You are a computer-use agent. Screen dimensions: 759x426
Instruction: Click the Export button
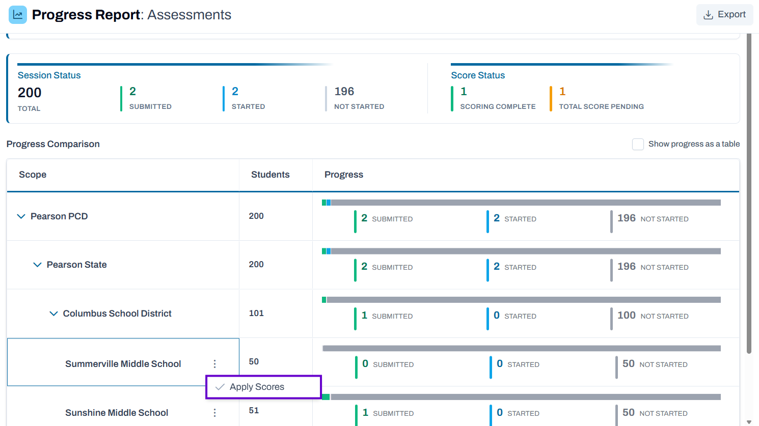click(724, 15)
